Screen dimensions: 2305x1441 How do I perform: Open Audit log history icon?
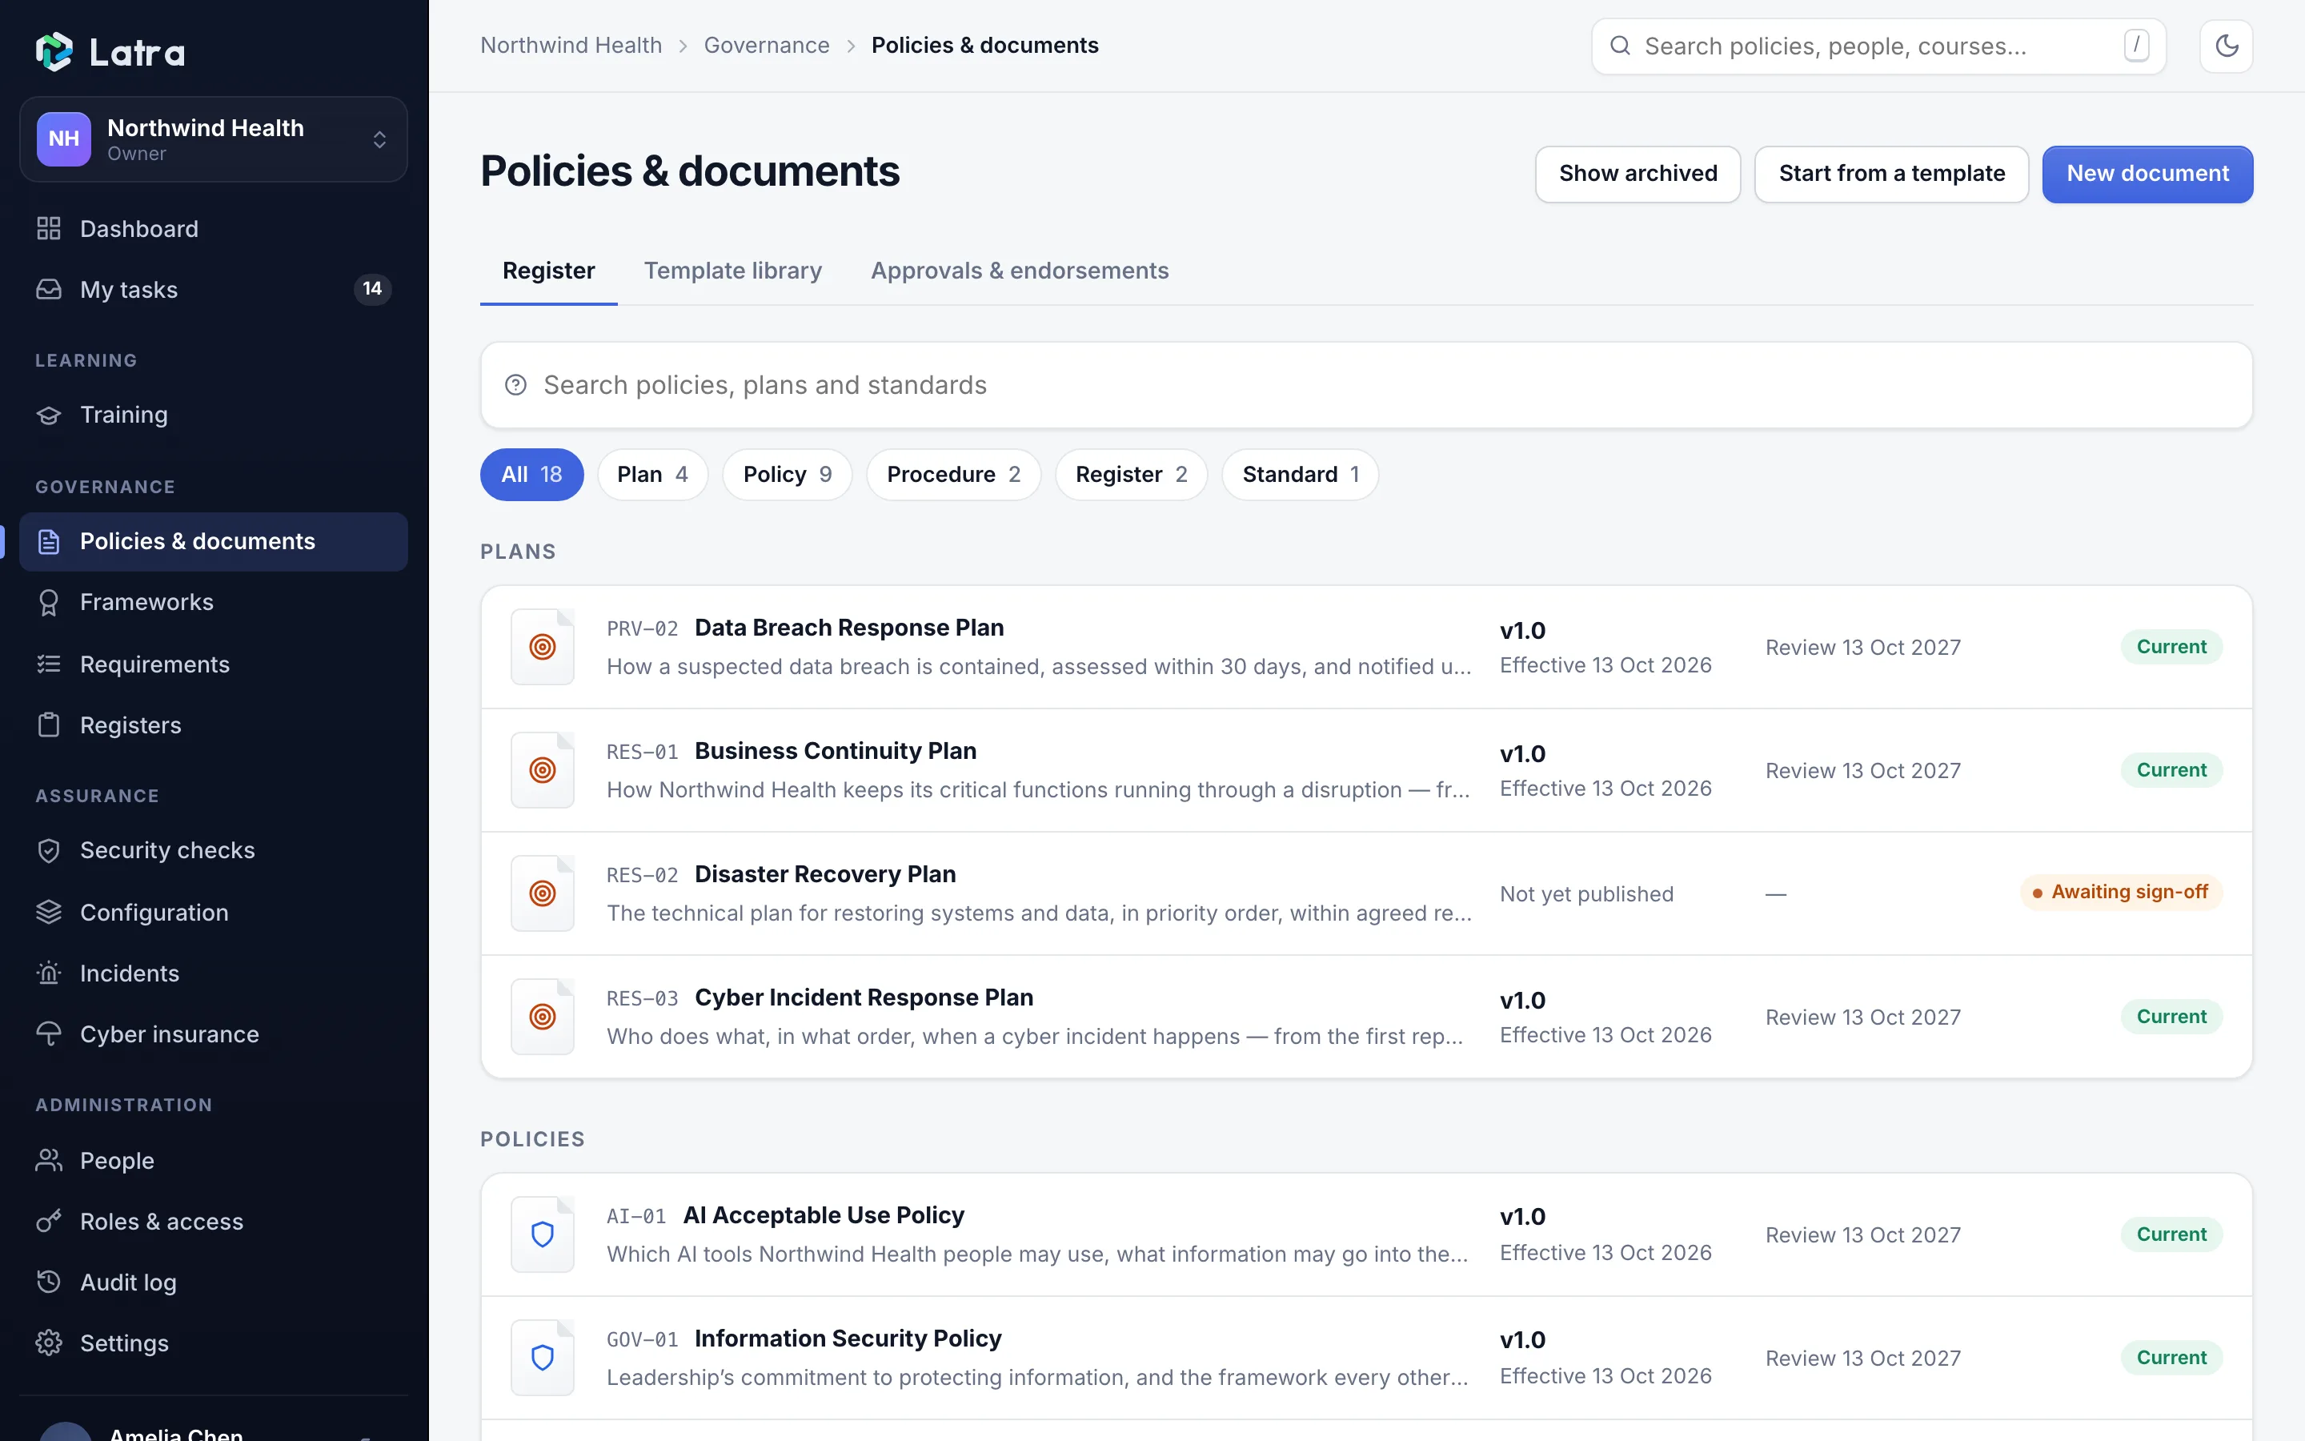coord(49,1282)
